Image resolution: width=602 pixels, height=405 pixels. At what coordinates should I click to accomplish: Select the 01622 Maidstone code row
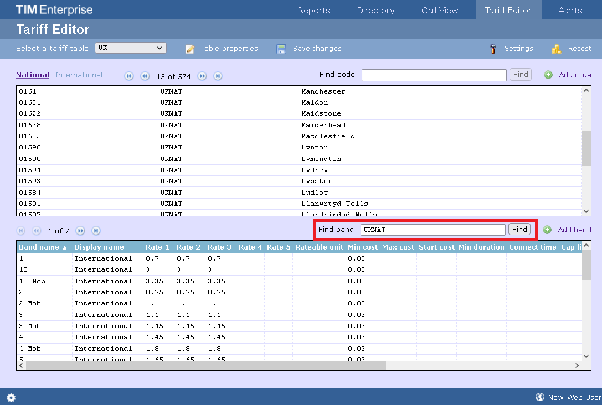pyautogui.click(x=299, y=113)
